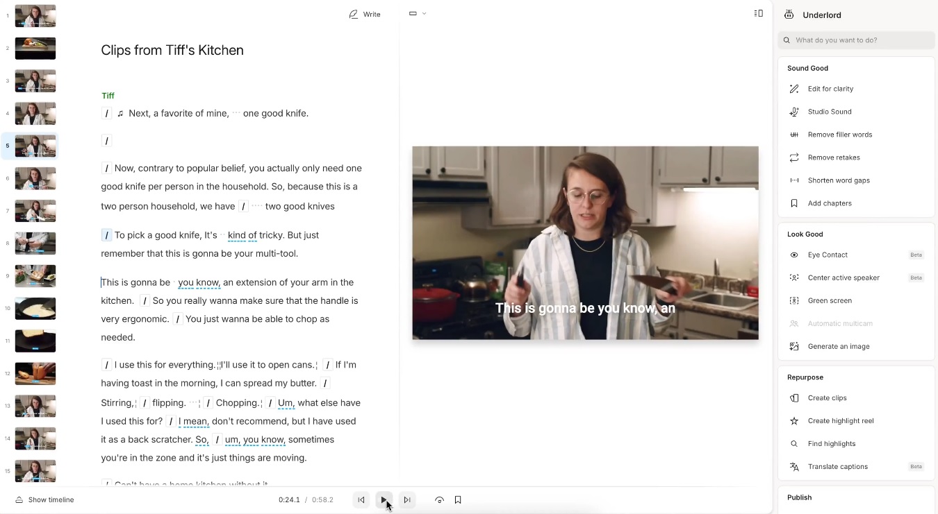Select scene thumbnail 8
The height and width of the screenshot is (514, 938).
coord(35,243)
